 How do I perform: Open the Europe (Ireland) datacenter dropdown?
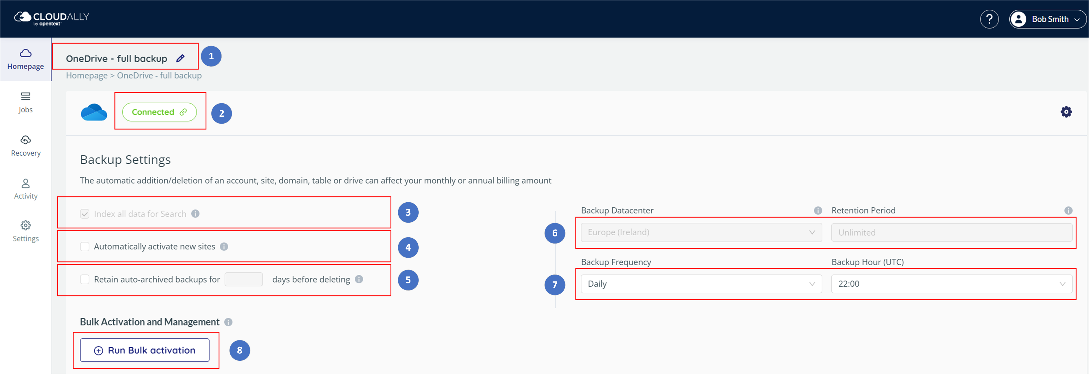pos(701,232)
